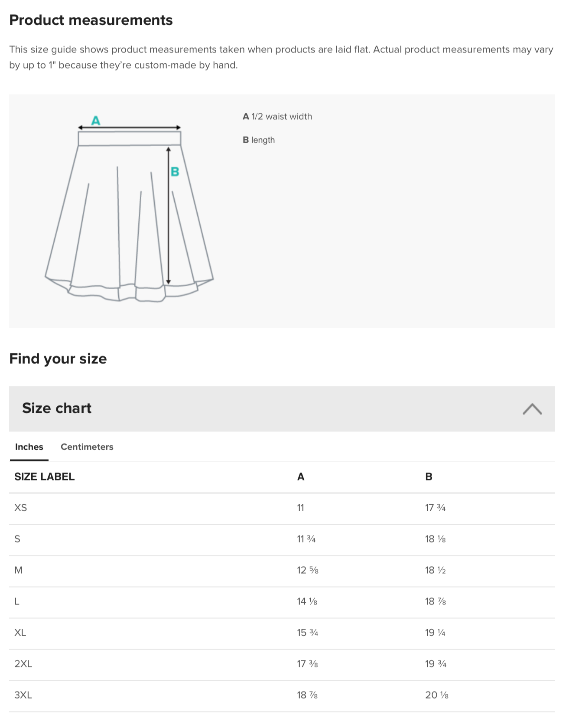Click the horizontal waist width arrow

(129, 127)
